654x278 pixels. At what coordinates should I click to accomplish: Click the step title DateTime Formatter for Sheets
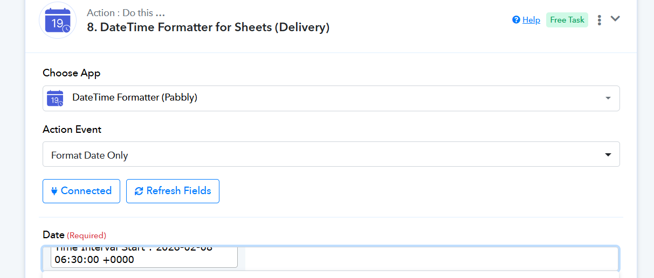208,27
